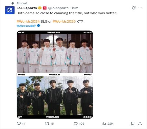Open the @lolesports handle link

(x=58, y=8)
